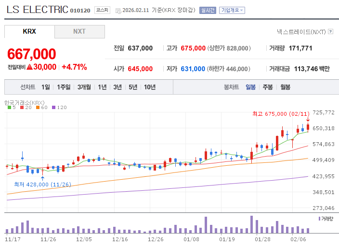This screenshot has height=246, width=339.
Task: Click the date text 2026.02.11 기준
Action: (142, 10)
